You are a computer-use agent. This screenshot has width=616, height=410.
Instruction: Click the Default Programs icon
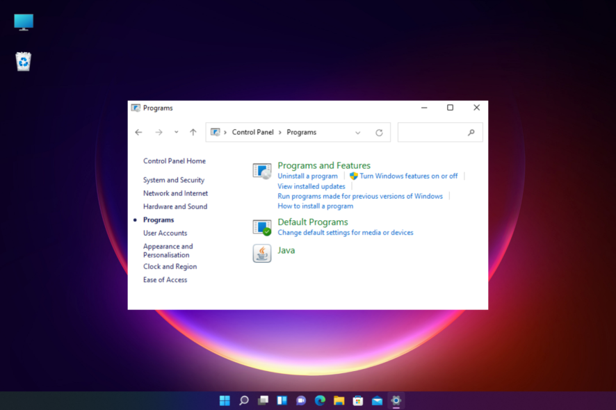(x=262, y=227)
